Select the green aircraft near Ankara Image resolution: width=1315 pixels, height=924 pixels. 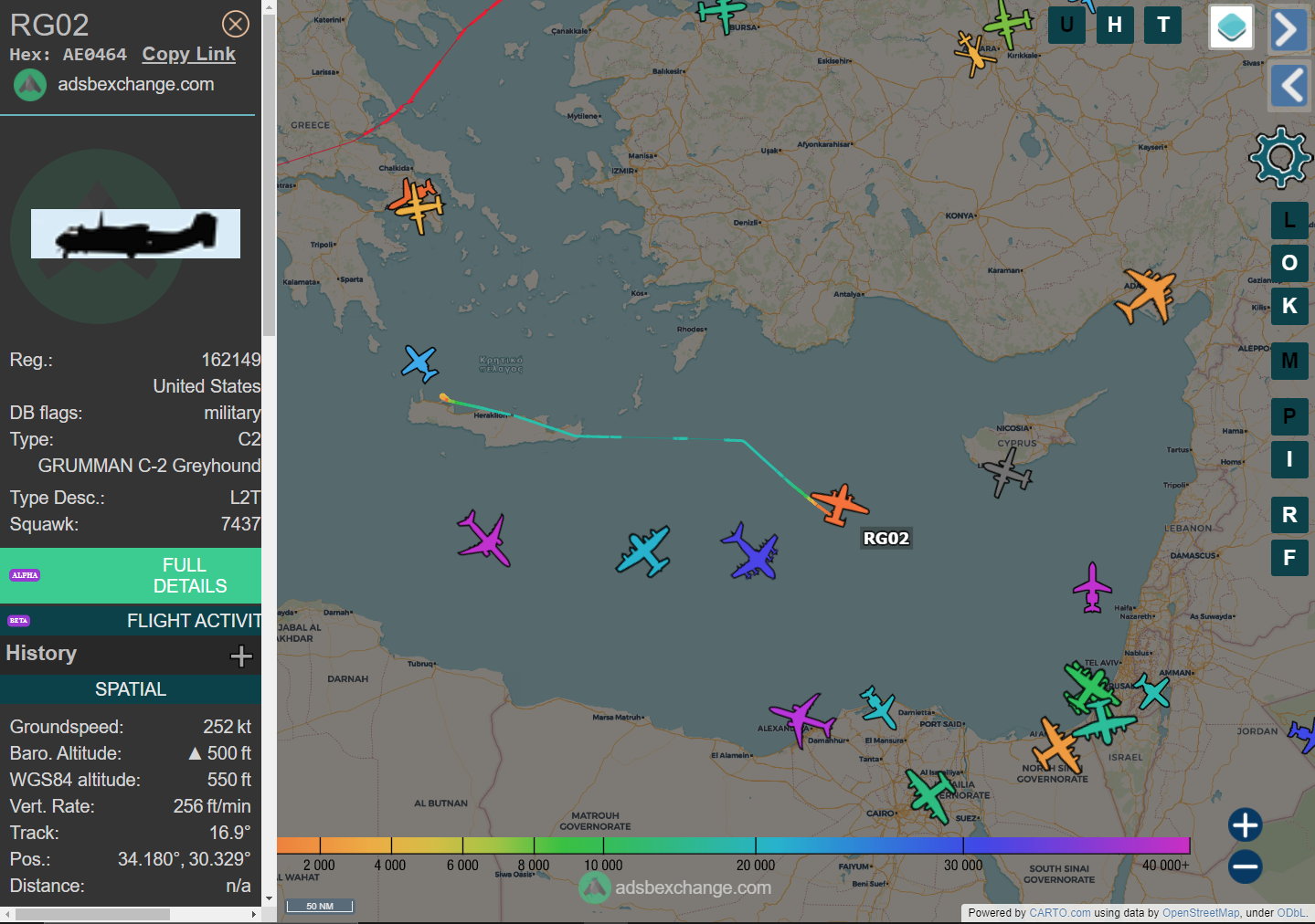click(x=1008, y=23)
